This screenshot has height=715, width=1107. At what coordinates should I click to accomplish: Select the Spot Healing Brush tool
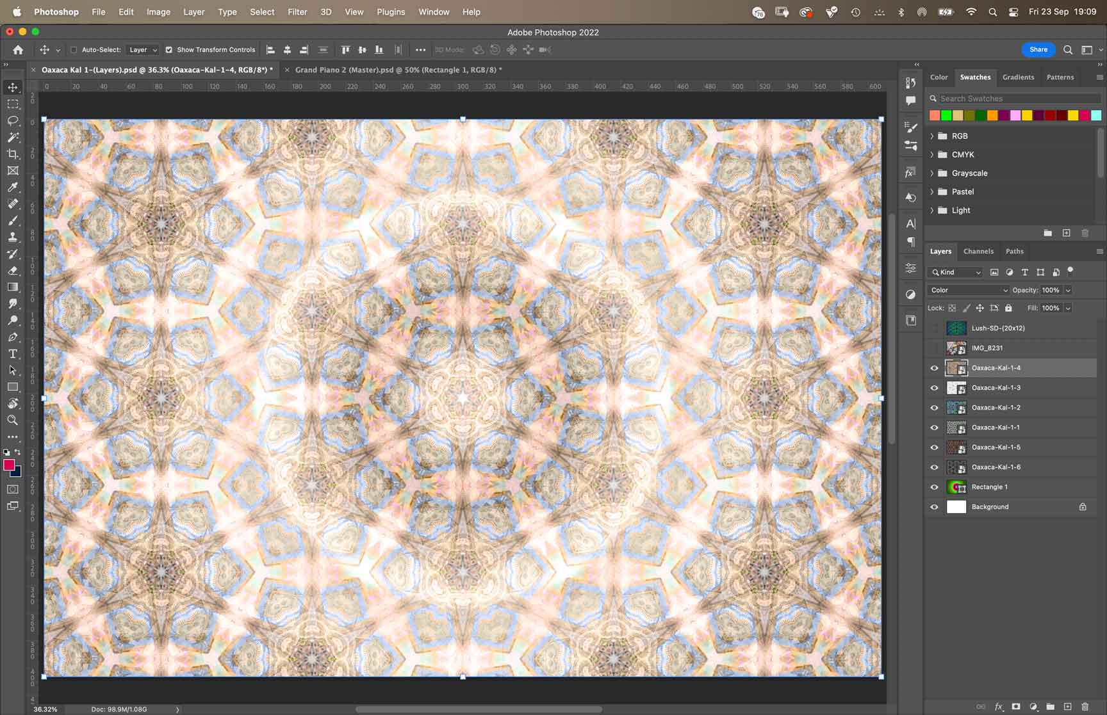point(13,204)
